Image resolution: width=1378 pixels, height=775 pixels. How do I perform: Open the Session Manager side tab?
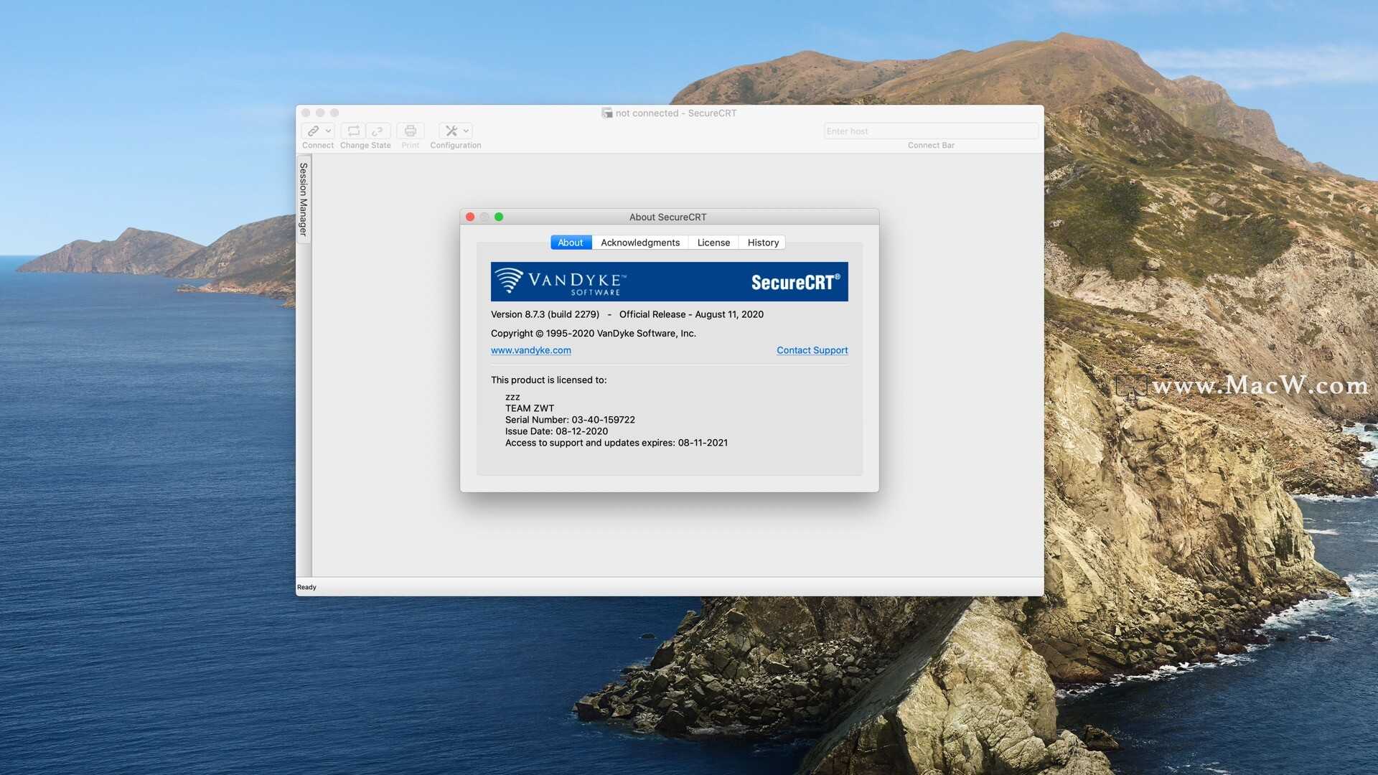(304, 199)
